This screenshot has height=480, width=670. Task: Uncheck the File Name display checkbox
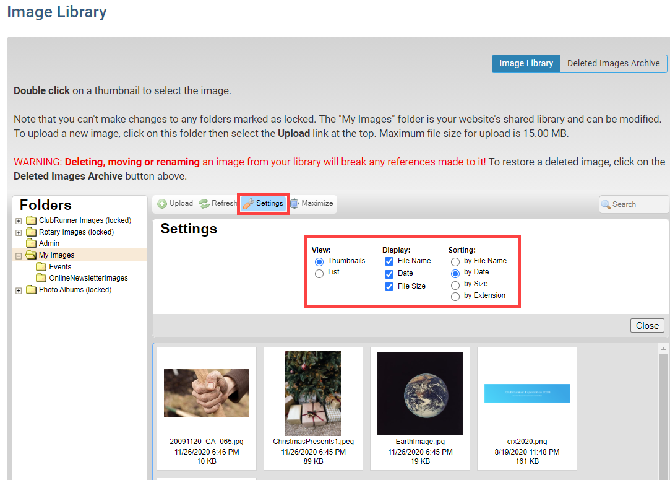[389, 261]
